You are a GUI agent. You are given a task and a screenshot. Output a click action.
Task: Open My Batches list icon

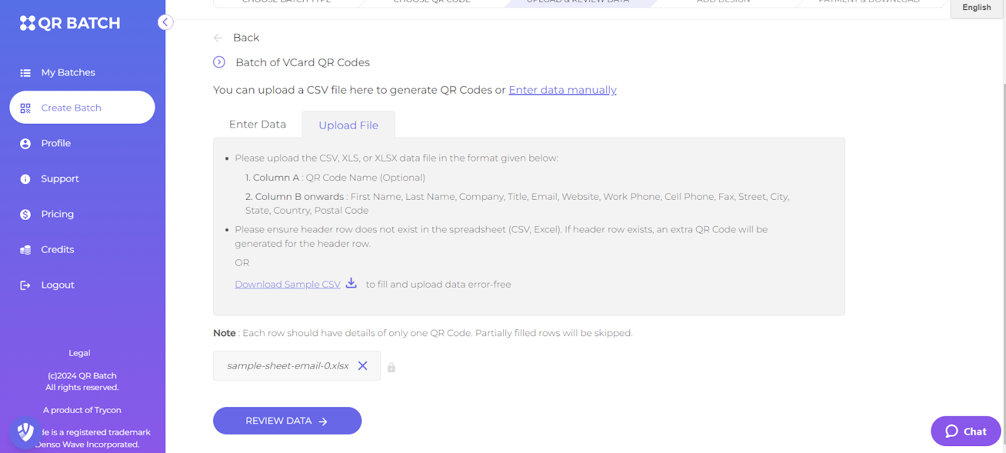click(25, 73)
